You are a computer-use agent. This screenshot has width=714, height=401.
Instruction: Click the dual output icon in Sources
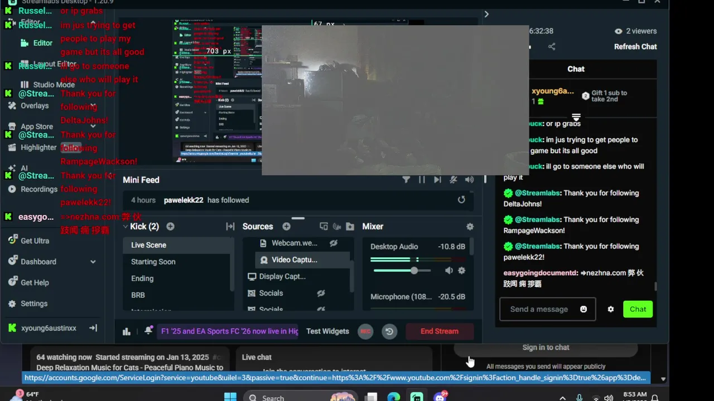click(x=324, y=226)
